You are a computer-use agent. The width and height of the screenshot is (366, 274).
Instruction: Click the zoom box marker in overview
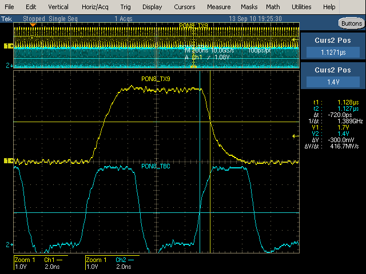tap(193, 67)
